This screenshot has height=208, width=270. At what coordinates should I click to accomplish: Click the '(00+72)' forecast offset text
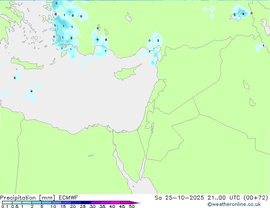pyautogui.click(x=256, y=198)
